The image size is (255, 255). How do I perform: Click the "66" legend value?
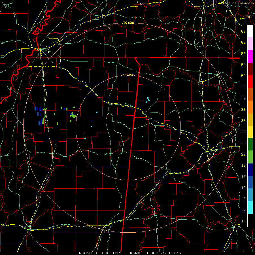pyautogui.click(x=243, y=31)
